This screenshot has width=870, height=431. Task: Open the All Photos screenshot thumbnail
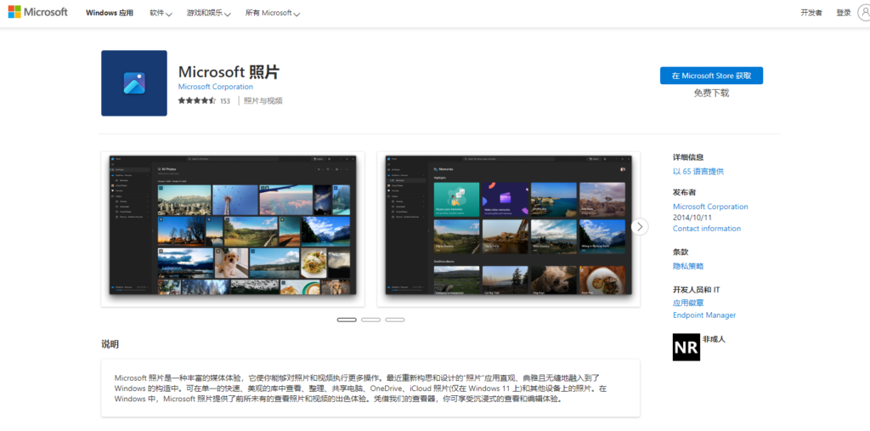pos(233,229)
